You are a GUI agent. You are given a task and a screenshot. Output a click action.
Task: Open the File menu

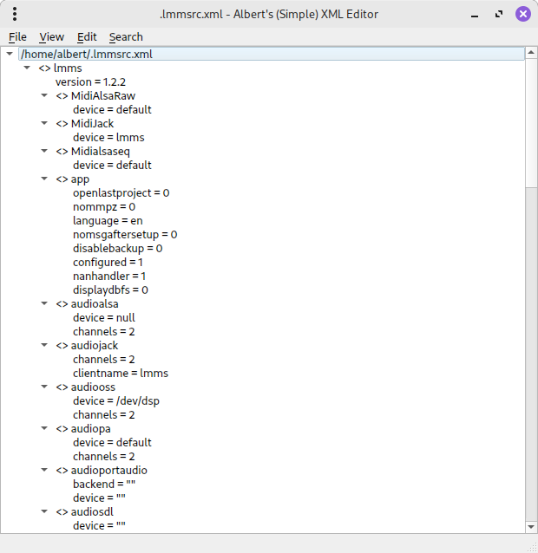click(17, 37)
